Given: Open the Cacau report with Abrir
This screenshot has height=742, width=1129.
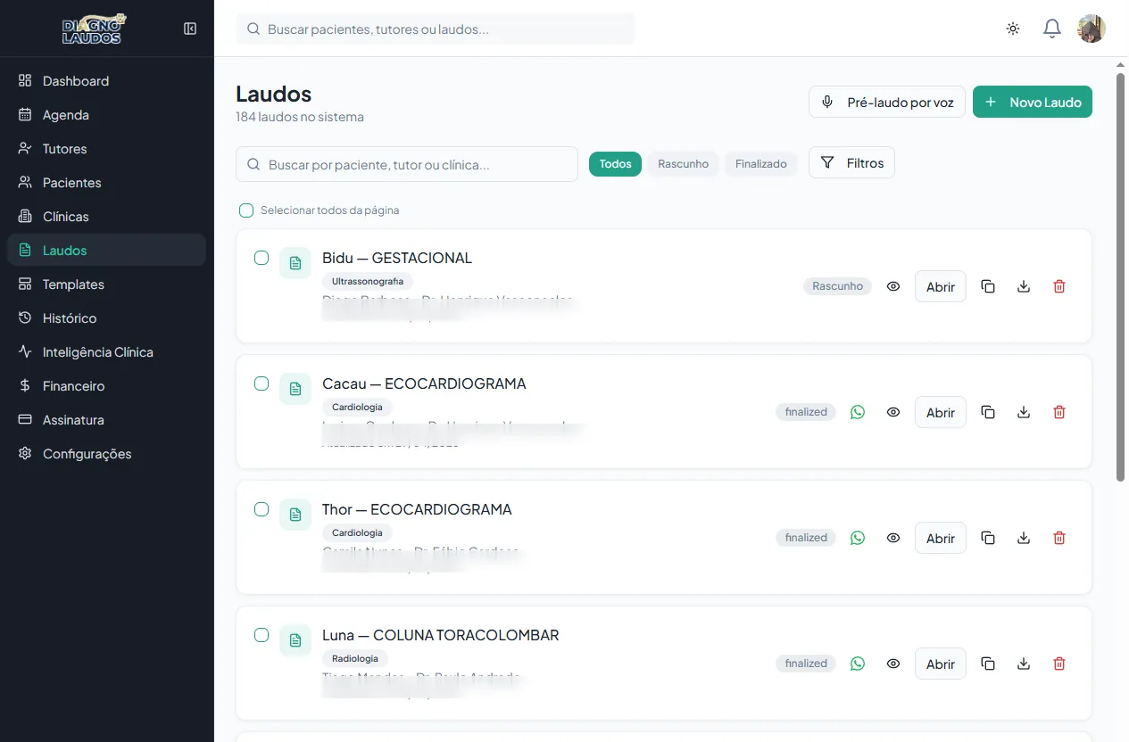Looking at the screenshot, I should 941,412.
